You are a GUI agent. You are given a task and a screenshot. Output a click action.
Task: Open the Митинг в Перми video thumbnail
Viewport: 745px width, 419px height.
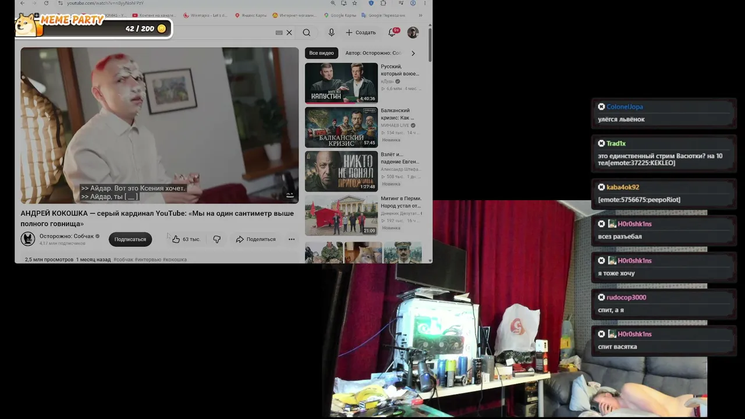tap(341, 215)
